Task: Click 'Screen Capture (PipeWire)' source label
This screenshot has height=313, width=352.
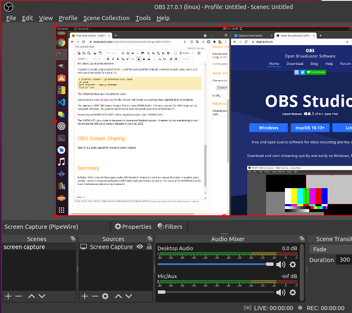Action: (41, 227)
